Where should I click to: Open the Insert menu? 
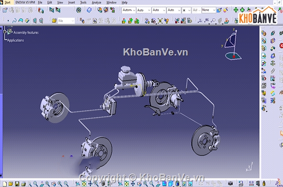(x=72, y=2)
